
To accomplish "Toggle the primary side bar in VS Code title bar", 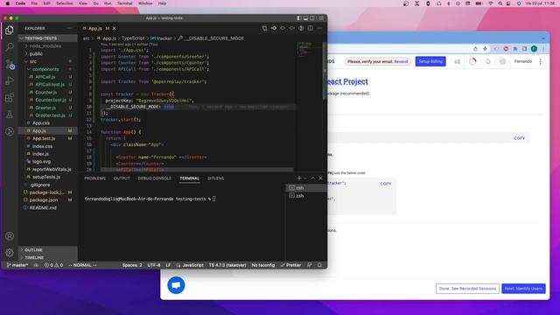I will (299, 17).
